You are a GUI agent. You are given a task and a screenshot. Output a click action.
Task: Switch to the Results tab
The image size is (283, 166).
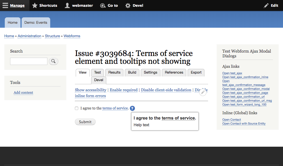click(x=114, y=73)
